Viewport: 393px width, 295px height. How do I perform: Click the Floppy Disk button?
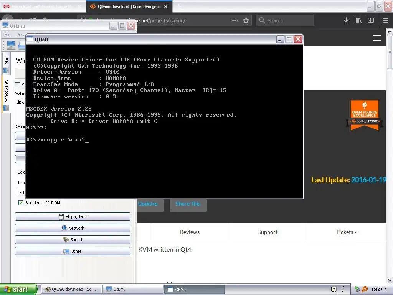coord(73,217)
